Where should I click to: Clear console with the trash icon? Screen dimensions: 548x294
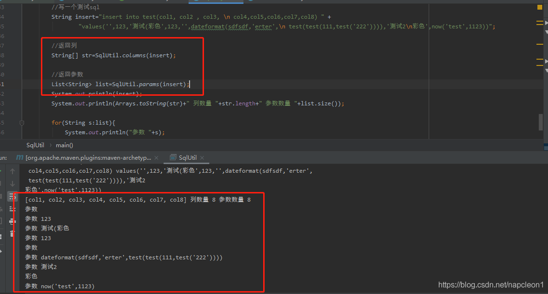(13, 233)
